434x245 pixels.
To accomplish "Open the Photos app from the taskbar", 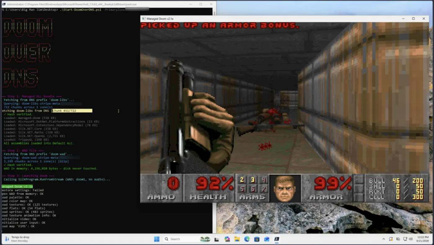I will point(227,239).
